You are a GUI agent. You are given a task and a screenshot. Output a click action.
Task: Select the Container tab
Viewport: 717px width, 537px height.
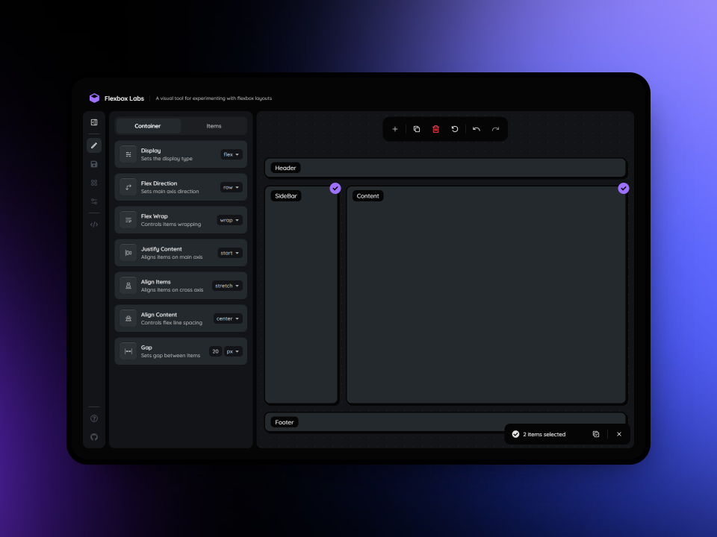pos(147,125)
